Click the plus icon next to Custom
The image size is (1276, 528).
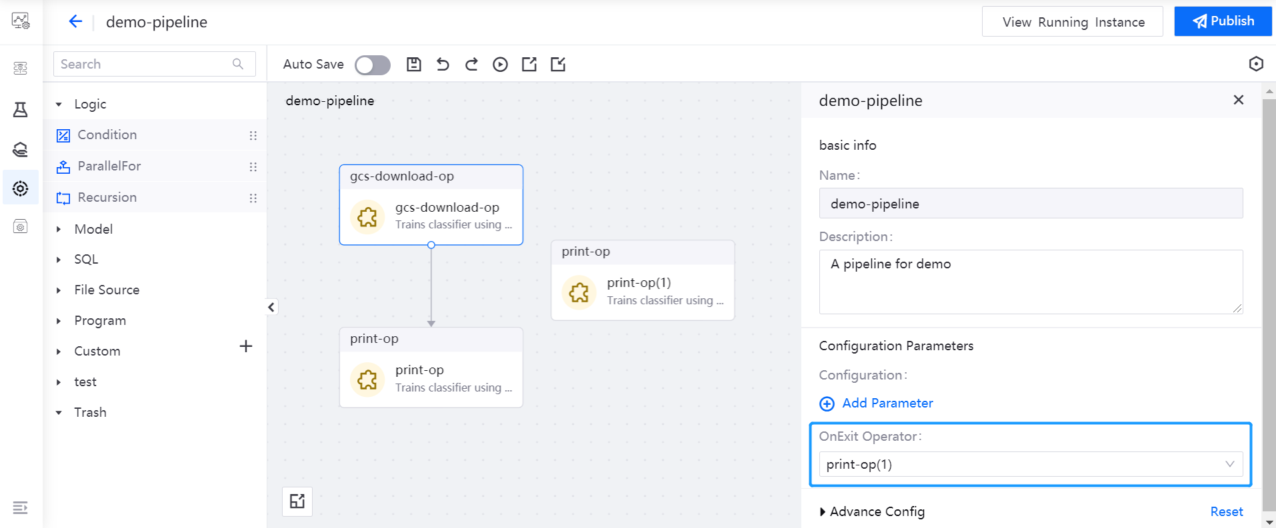click(x=246, y=346)
